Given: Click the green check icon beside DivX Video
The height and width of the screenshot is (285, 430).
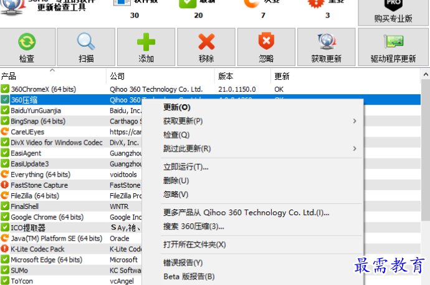Looking at the screenshot, I should click(x=4, y=142).
